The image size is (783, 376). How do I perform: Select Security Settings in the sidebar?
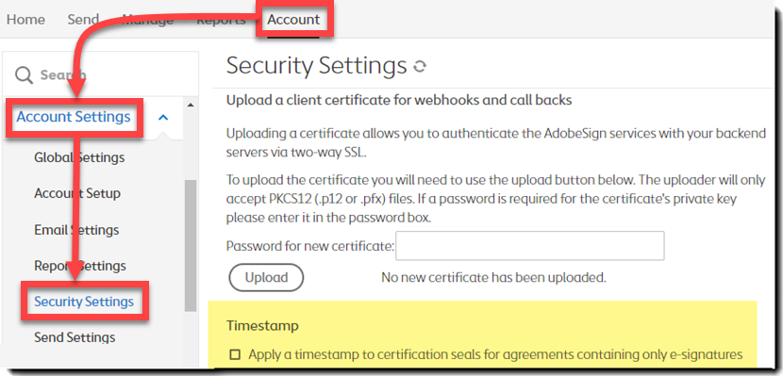click(84, 302)
